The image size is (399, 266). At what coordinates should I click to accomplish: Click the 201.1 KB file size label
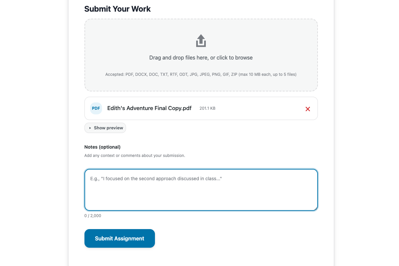tap(207, 108)
